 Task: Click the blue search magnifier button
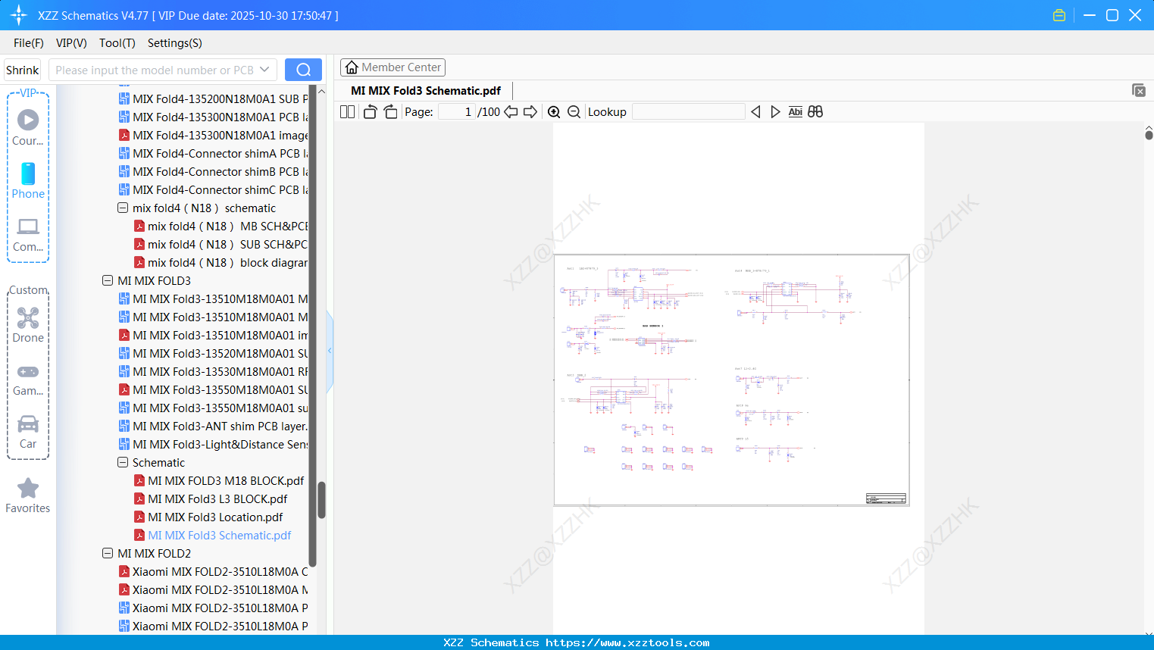tap(303, 70)
